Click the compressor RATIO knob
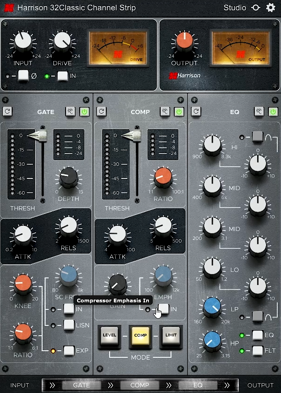Viewport: 281px width, 393px height. point(163,177)
